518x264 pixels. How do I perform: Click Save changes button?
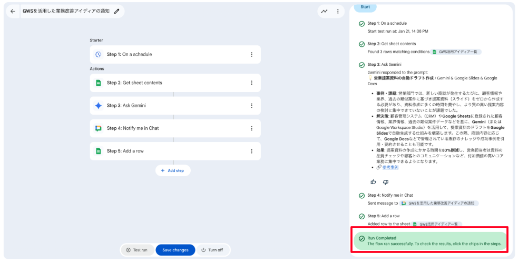pos(175,250)
